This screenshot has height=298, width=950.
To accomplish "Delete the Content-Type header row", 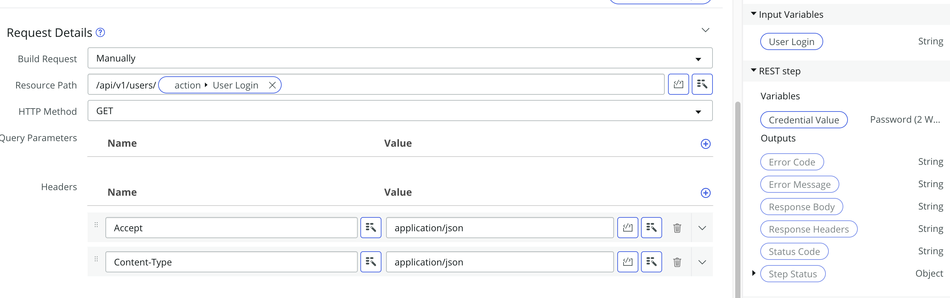I will pos(677,262).
